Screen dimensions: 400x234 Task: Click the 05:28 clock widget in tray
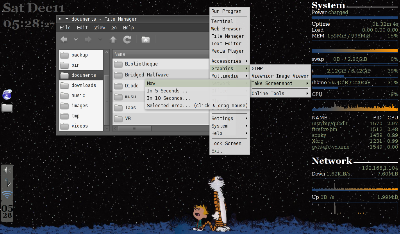pyautogui.click(x=7, y=212)
